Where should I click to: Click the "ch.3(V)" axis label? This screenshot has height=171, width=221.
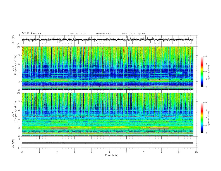click(x=13, y=143)
